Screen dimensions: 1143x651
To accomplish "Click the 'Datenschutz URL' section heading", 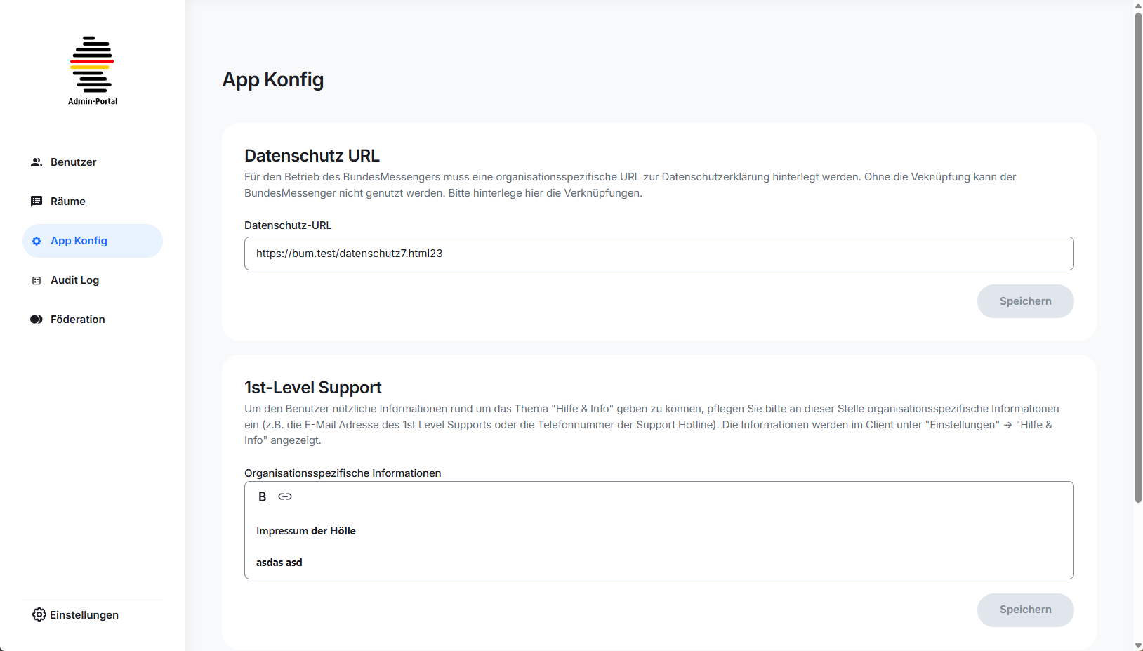I will tap(312, 155).
